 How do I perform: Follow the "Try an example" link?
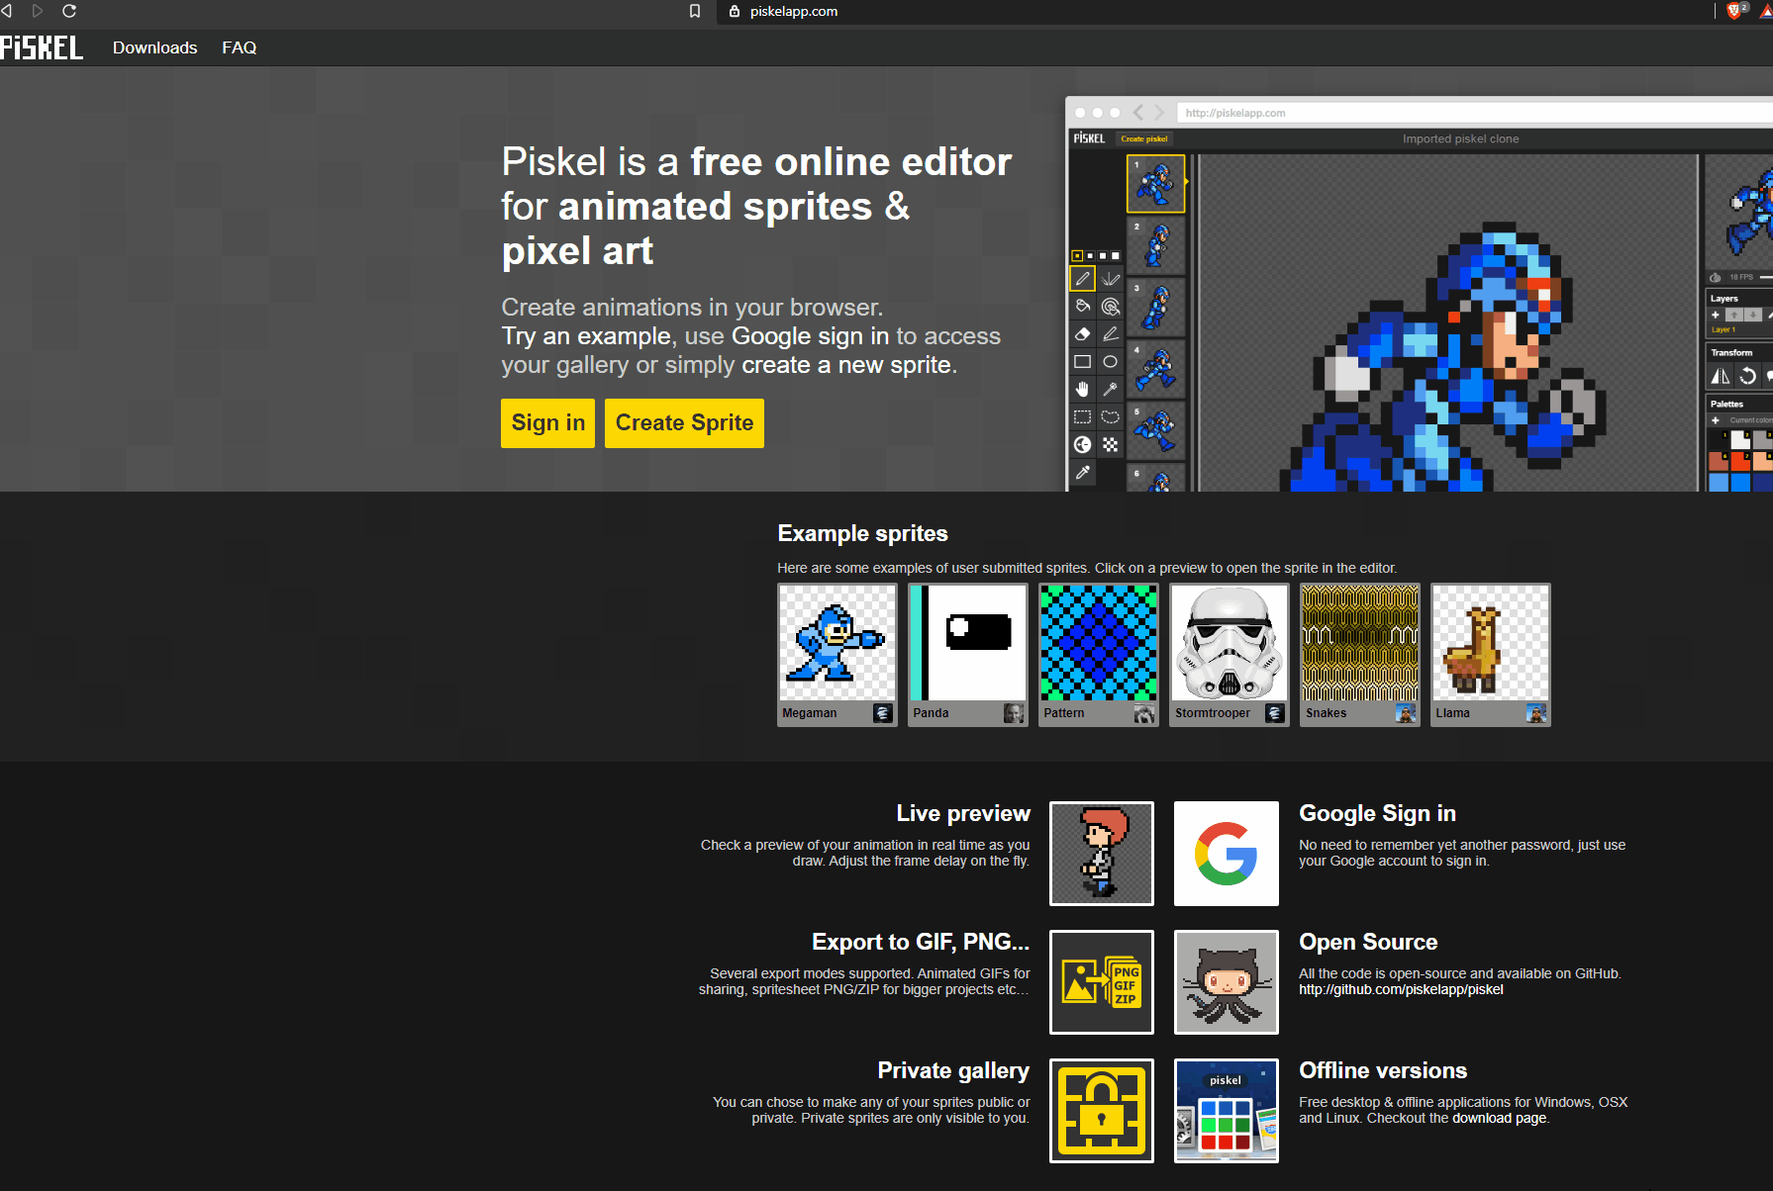point(587,336)
